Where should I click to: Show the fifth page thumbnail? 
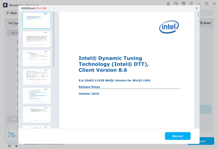pos(37,96)
